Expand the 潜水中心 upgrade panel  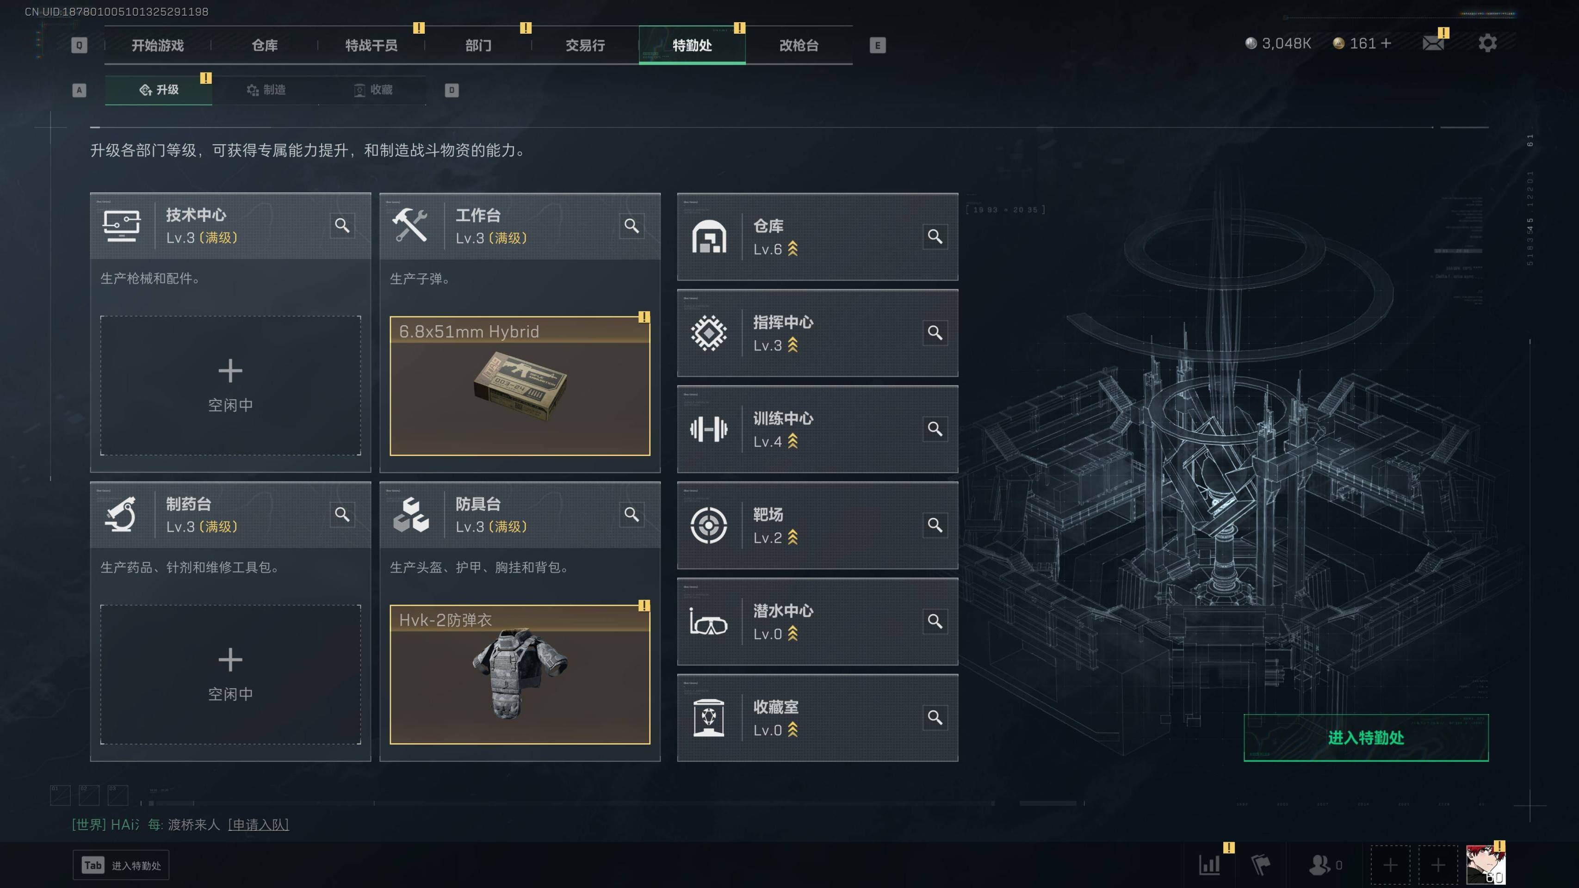(817, 622)
